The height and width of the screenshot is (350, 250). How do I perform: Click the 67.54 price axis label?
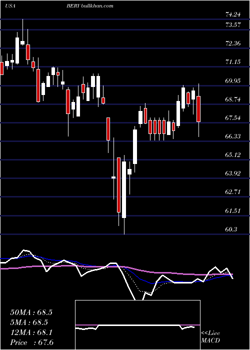point(233,118)
